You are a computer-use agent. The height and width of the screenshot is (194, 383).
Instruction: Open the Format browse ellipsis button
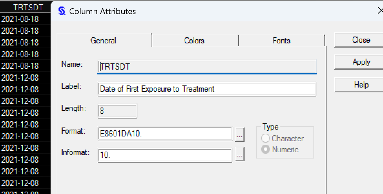tap(240, 134)
